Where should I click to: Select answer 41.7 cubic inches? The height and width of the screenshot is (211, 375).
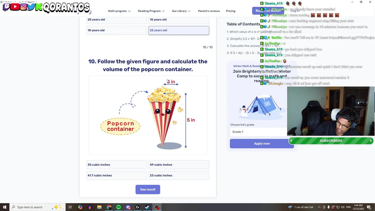[117, 176]
